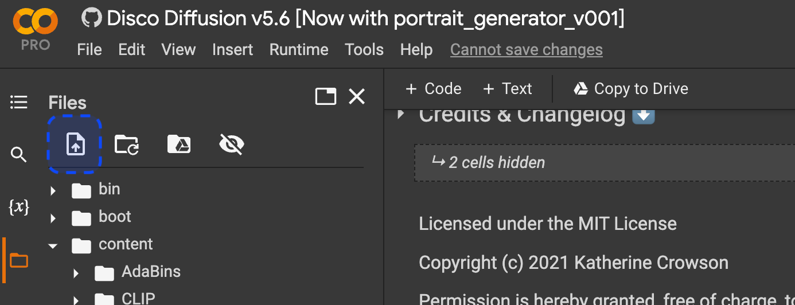Viewport: 795px width, 305px height.
Task: Click the Cannot save changes link
Action: click(527, 50)
